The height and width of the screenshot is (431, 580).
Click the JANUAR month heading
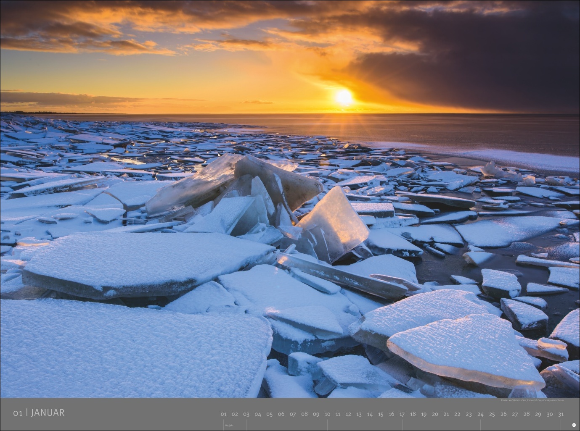click(48, 413)
